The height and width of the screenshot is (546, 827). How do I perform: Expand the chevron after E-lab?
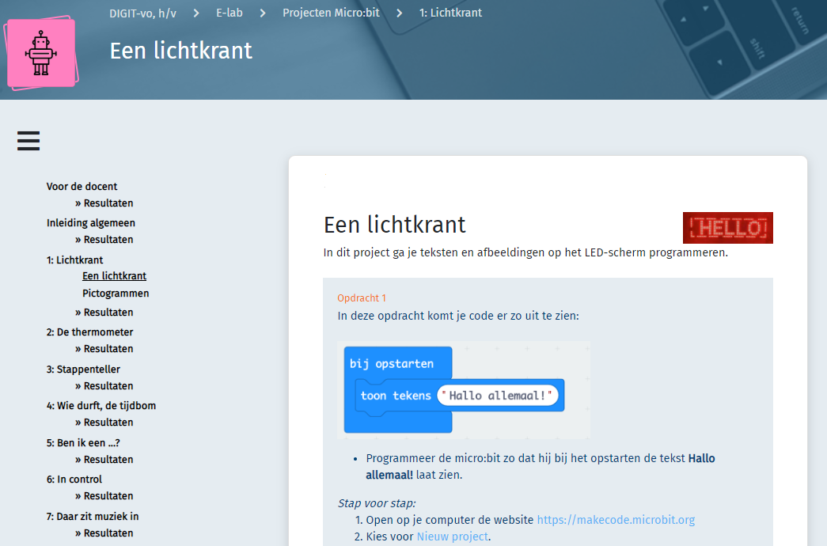pyautogui.click(x=261, y=13)
